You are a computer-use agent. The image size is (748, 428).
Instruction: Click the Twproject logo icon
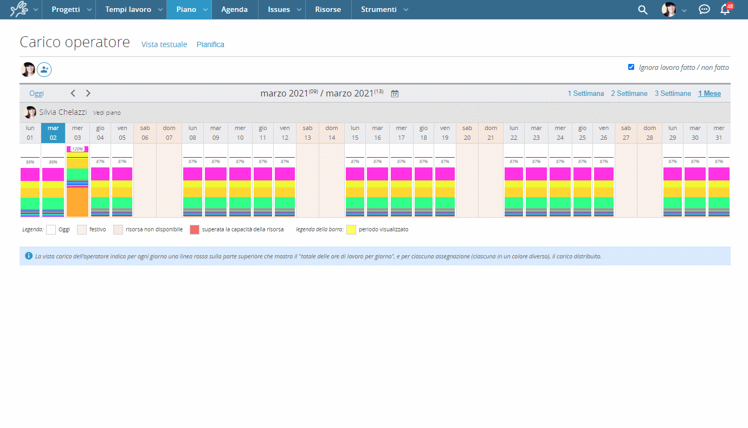18,10
